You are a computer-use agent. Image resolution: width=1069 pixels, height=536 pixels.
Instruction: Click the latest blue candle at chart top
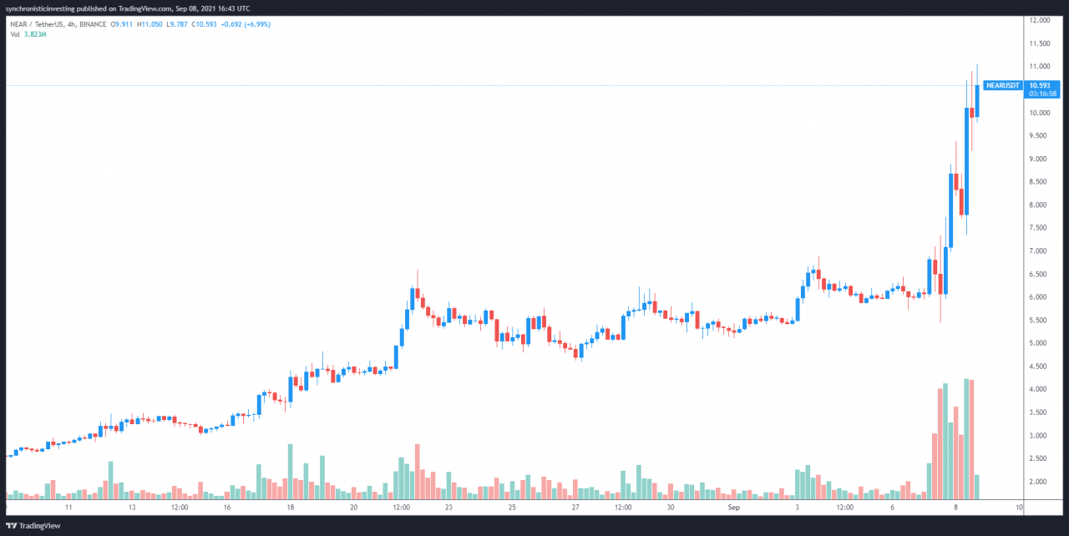tap(977, 100)
